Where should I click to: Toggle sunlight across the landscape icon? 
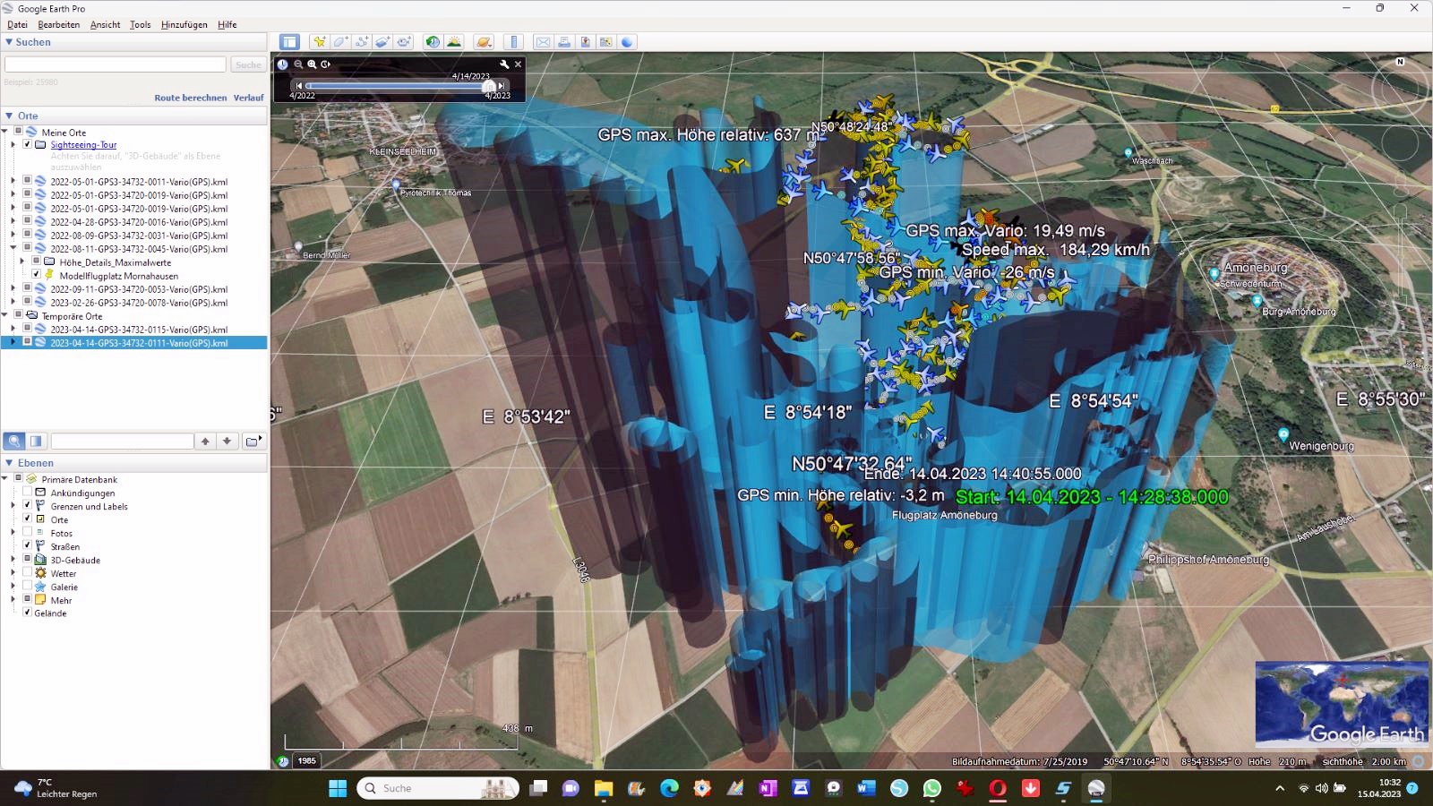click(x=455, y=42)
